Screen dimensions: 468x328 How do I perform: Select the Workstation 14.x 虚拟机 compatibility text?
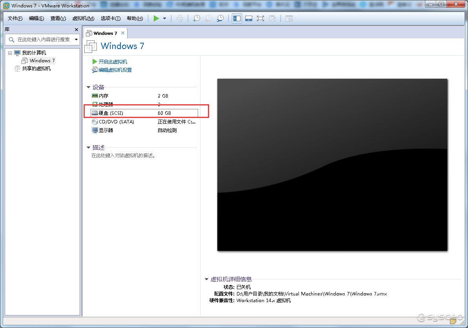pos(264,301)
